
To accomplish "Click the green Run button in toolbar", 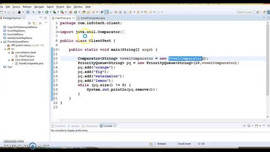I will tap(47, 12).
